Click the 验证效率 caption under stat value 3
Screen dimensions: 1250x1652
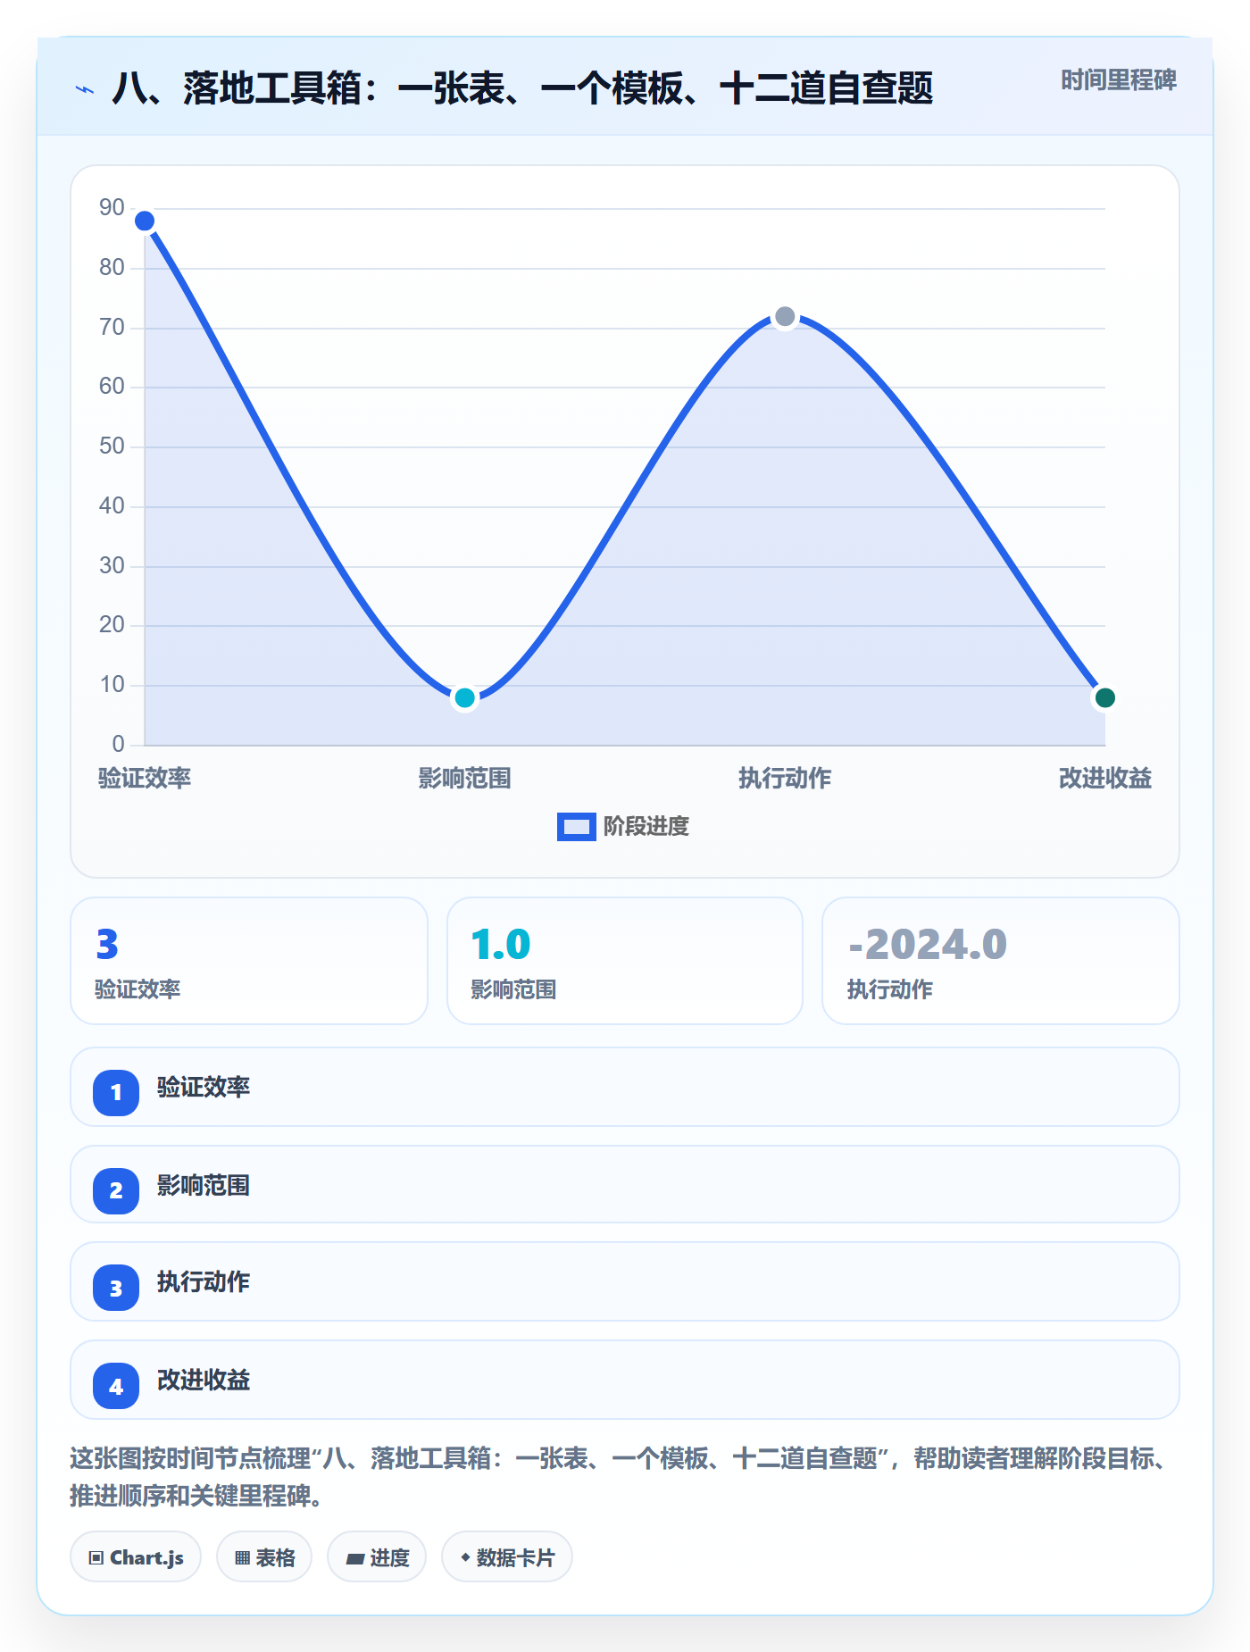click(137, 989)
